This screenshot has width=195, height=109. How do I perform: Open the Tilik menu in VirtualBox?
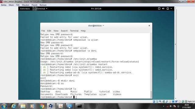coord(18,5)
